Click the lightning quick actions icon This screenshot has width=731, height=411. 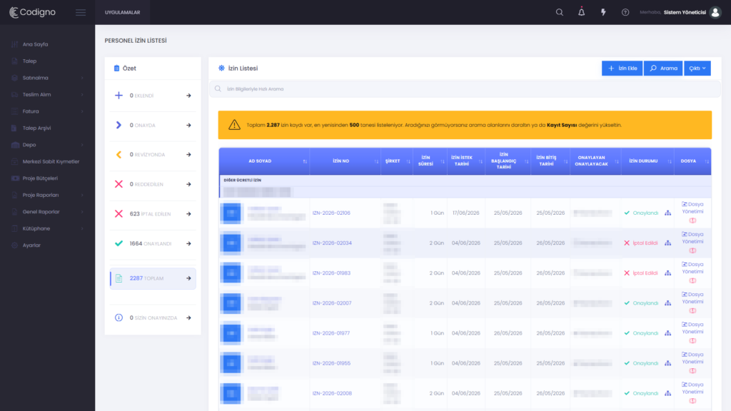603,13
